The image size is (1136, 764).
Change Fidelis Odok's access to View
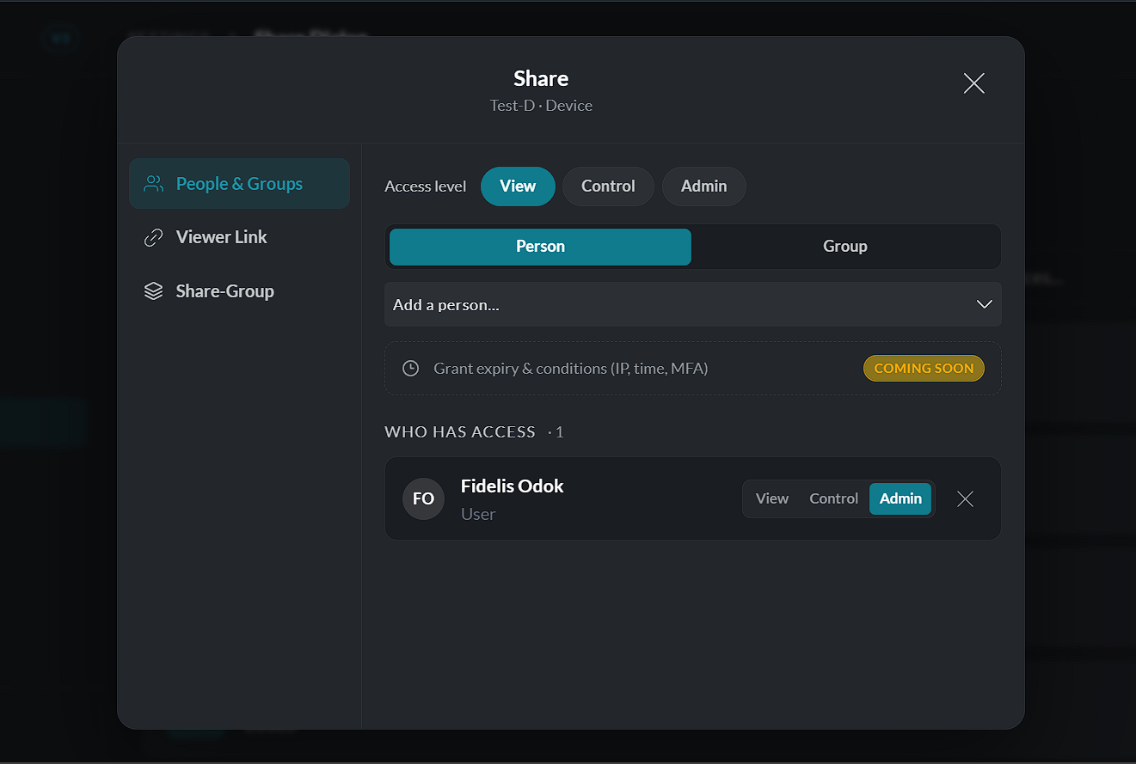point(771,499)
